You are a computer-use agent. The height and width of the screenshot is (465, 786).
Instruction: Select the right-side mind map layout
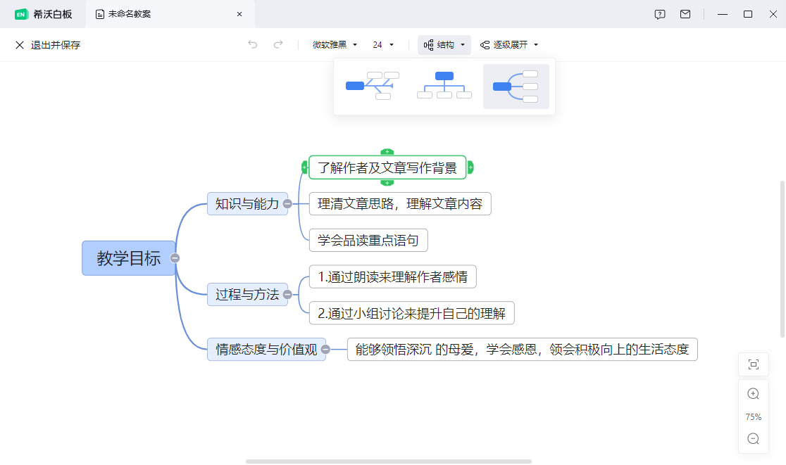click(516, 86)
